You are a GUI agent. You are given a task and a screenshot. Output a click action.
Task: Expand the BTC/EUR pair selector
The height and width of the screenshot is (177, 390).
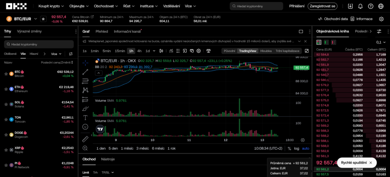coord(35,19)
